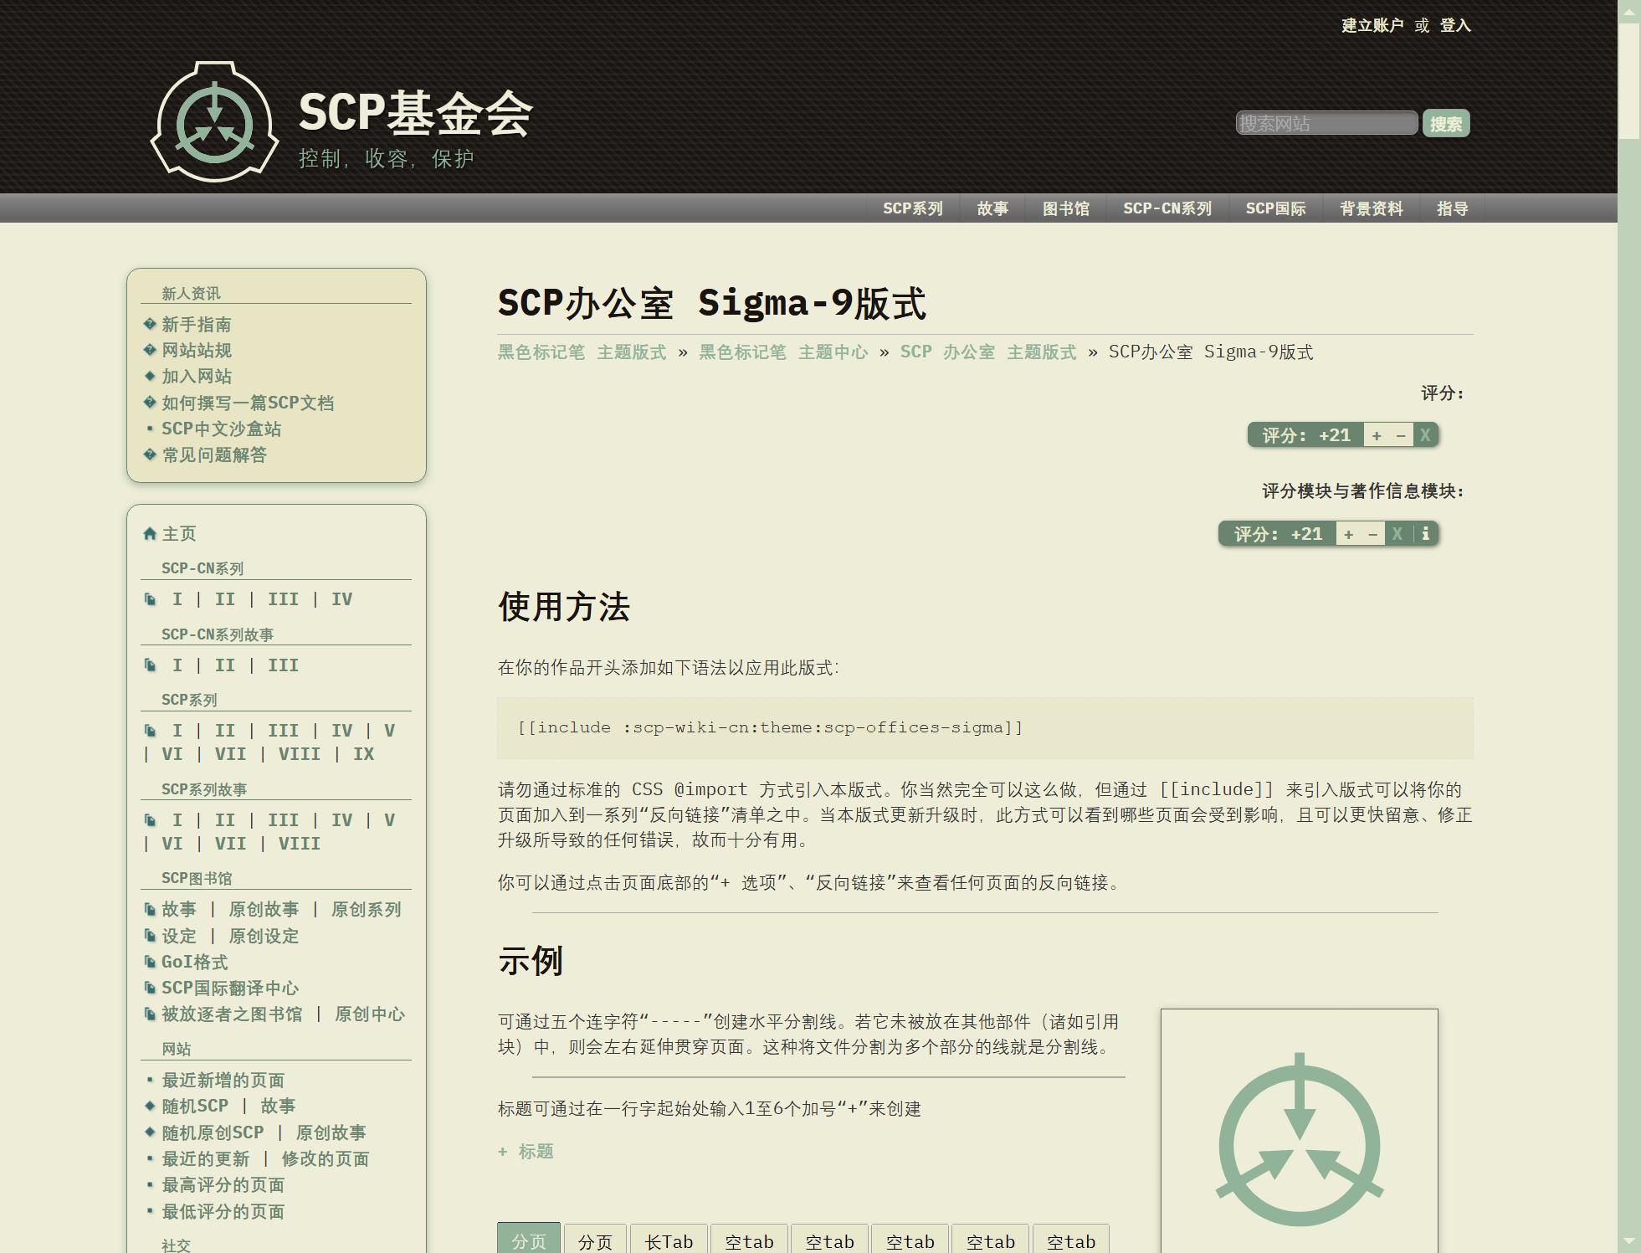This screenshot has height=1253, width=1641.
Task: Open the SCP-CN系列 top navigation menu
Action: tap(1167, 208)
